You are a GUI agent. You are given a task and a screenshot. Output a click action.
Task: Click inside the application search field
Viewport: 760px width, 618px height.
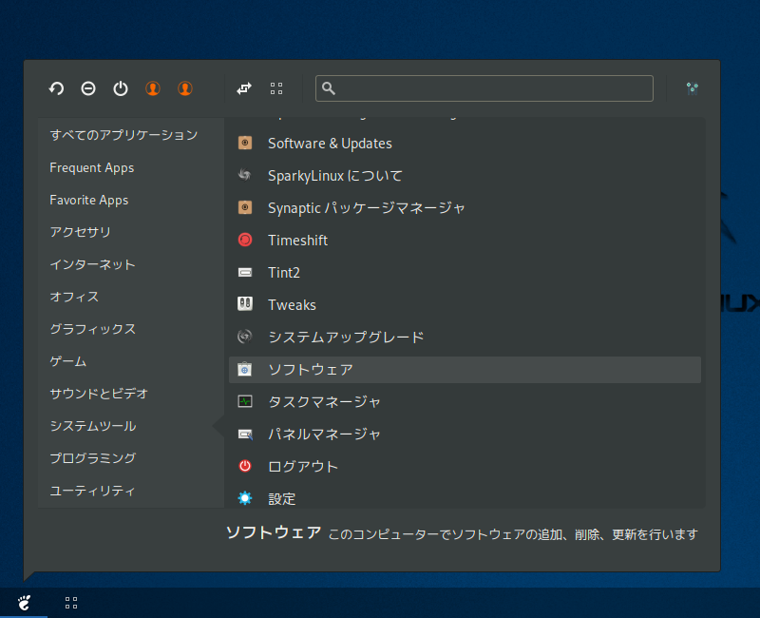[484, 88]
